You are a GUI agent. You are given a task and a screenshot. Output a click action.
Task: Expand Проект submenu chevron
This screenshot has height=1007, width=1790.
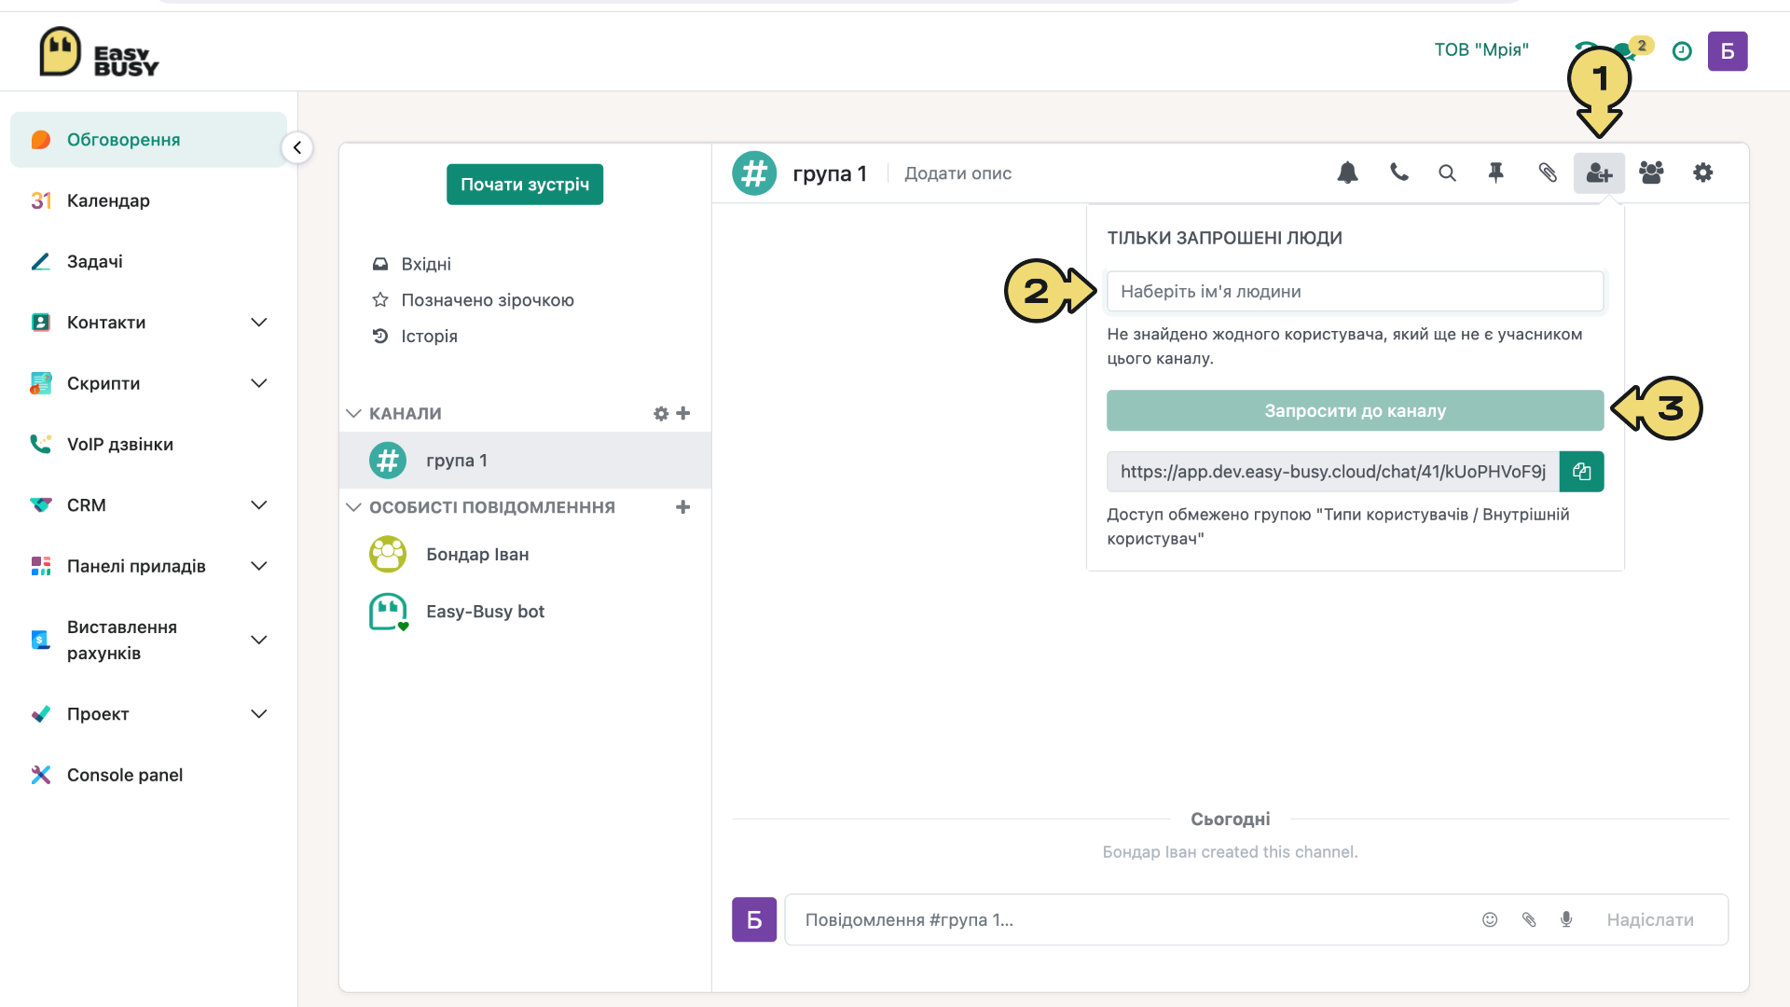pos(259,714)
